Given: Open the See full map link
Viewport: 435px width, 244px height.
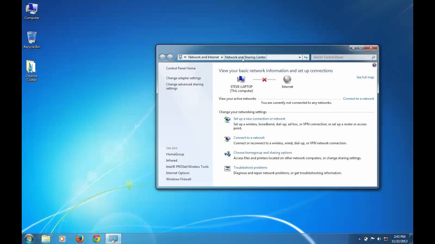Looking at the screenshot, I should pos(365,77).
